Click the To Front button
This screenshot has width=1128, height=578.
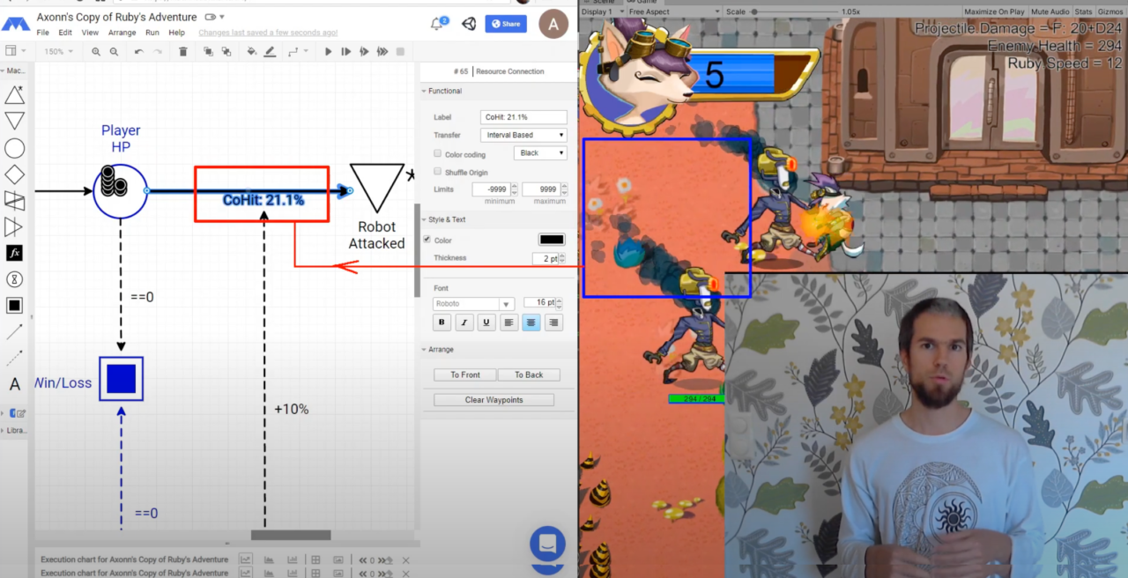pyautogui.click(x=465, y=374)
